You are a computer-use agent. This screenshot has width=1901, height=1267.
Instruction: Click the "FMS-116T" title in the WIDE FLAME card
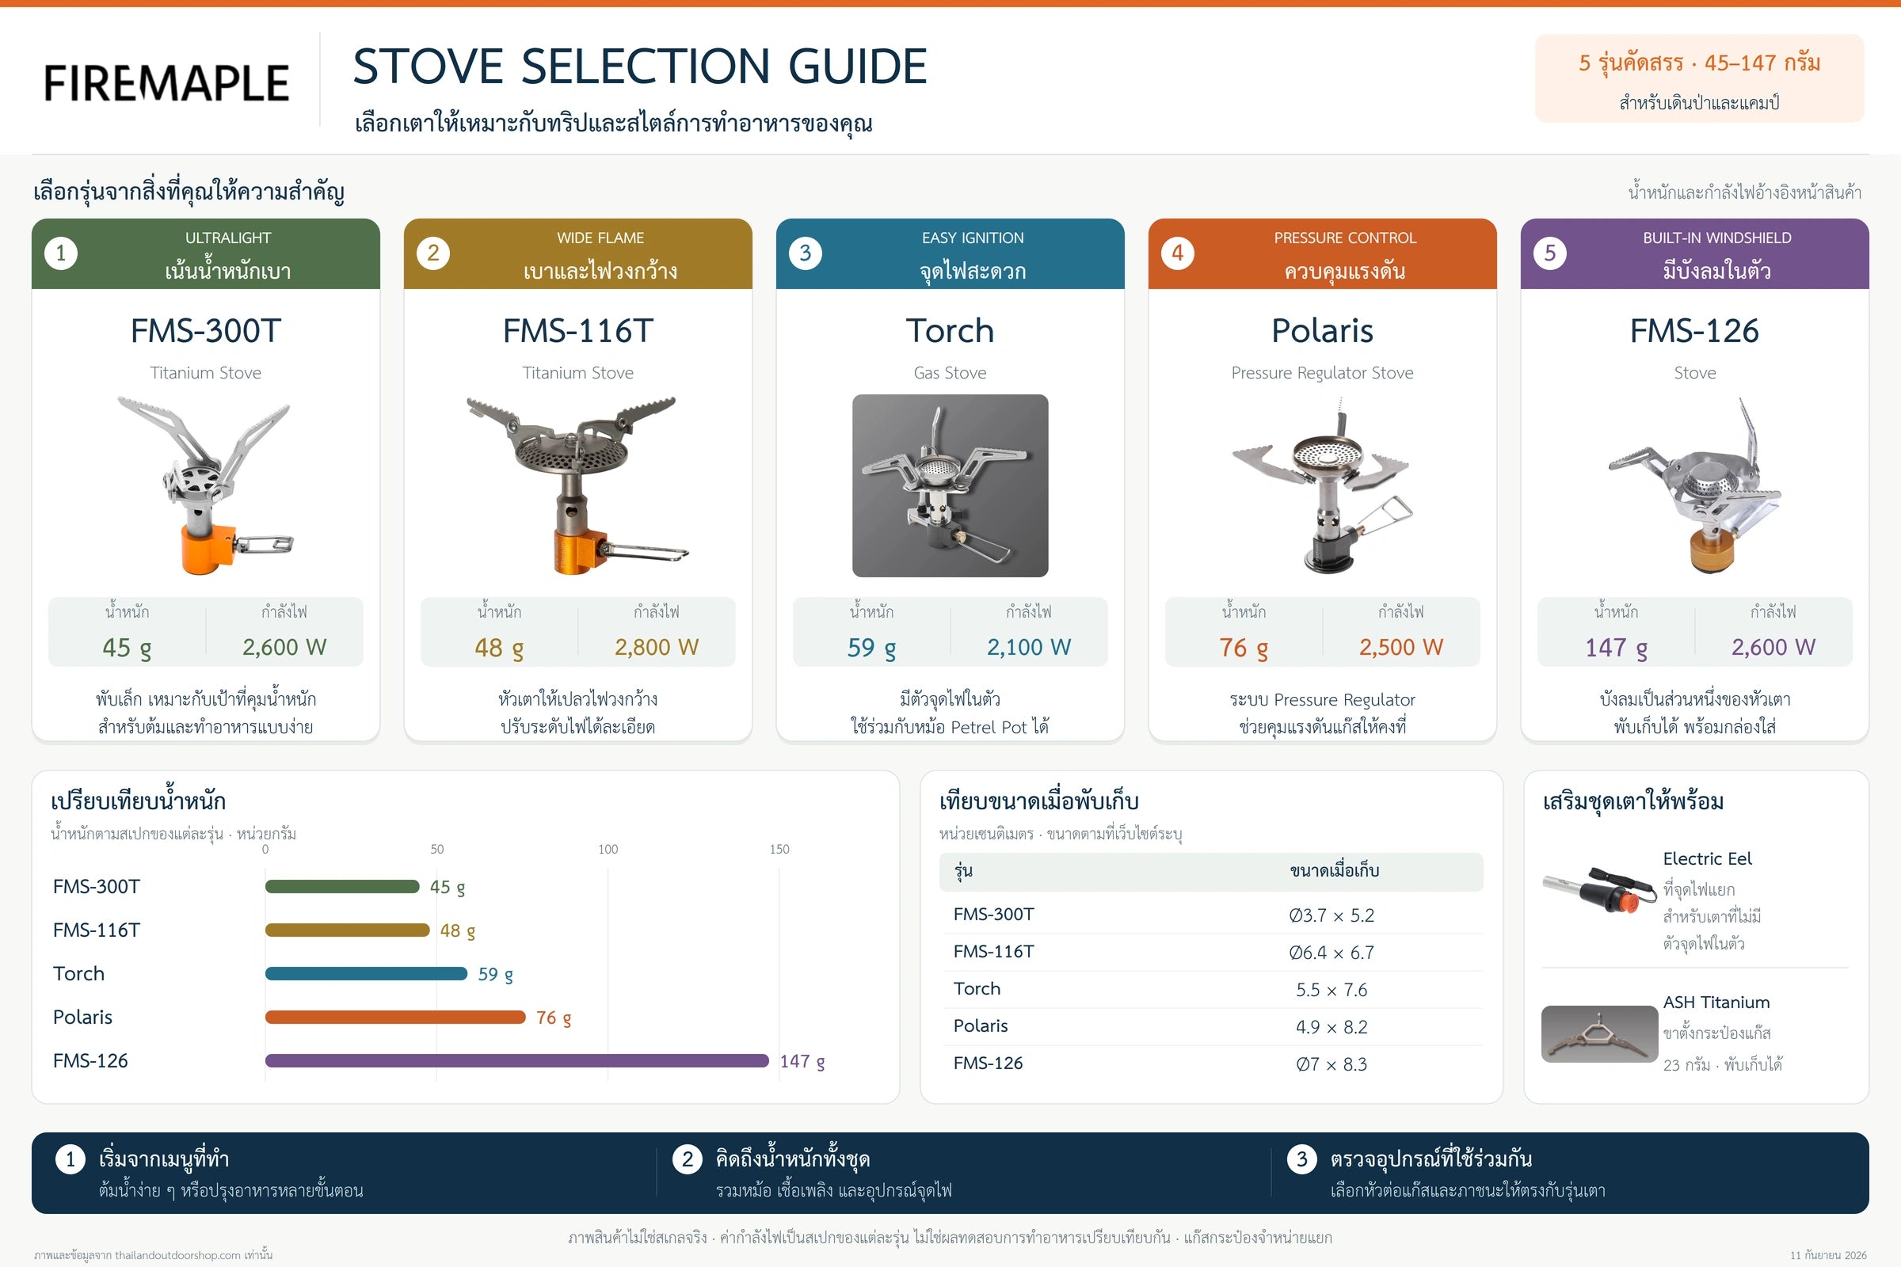(578, 331)
